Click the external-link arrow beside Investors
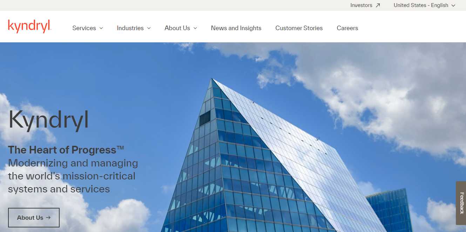466x232 pixels. 378,5
